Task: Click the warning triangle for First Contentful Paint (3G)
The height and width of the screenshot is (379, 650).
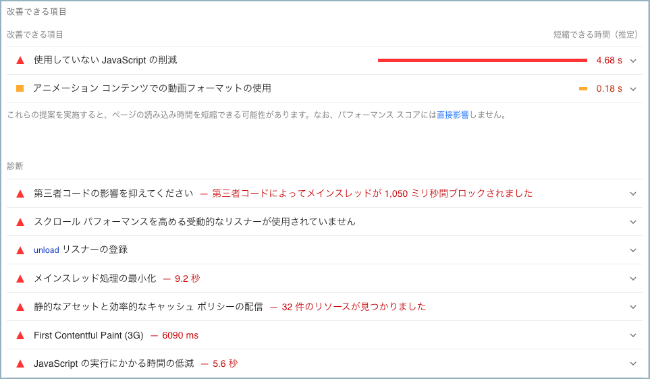Action: point(20,335)
